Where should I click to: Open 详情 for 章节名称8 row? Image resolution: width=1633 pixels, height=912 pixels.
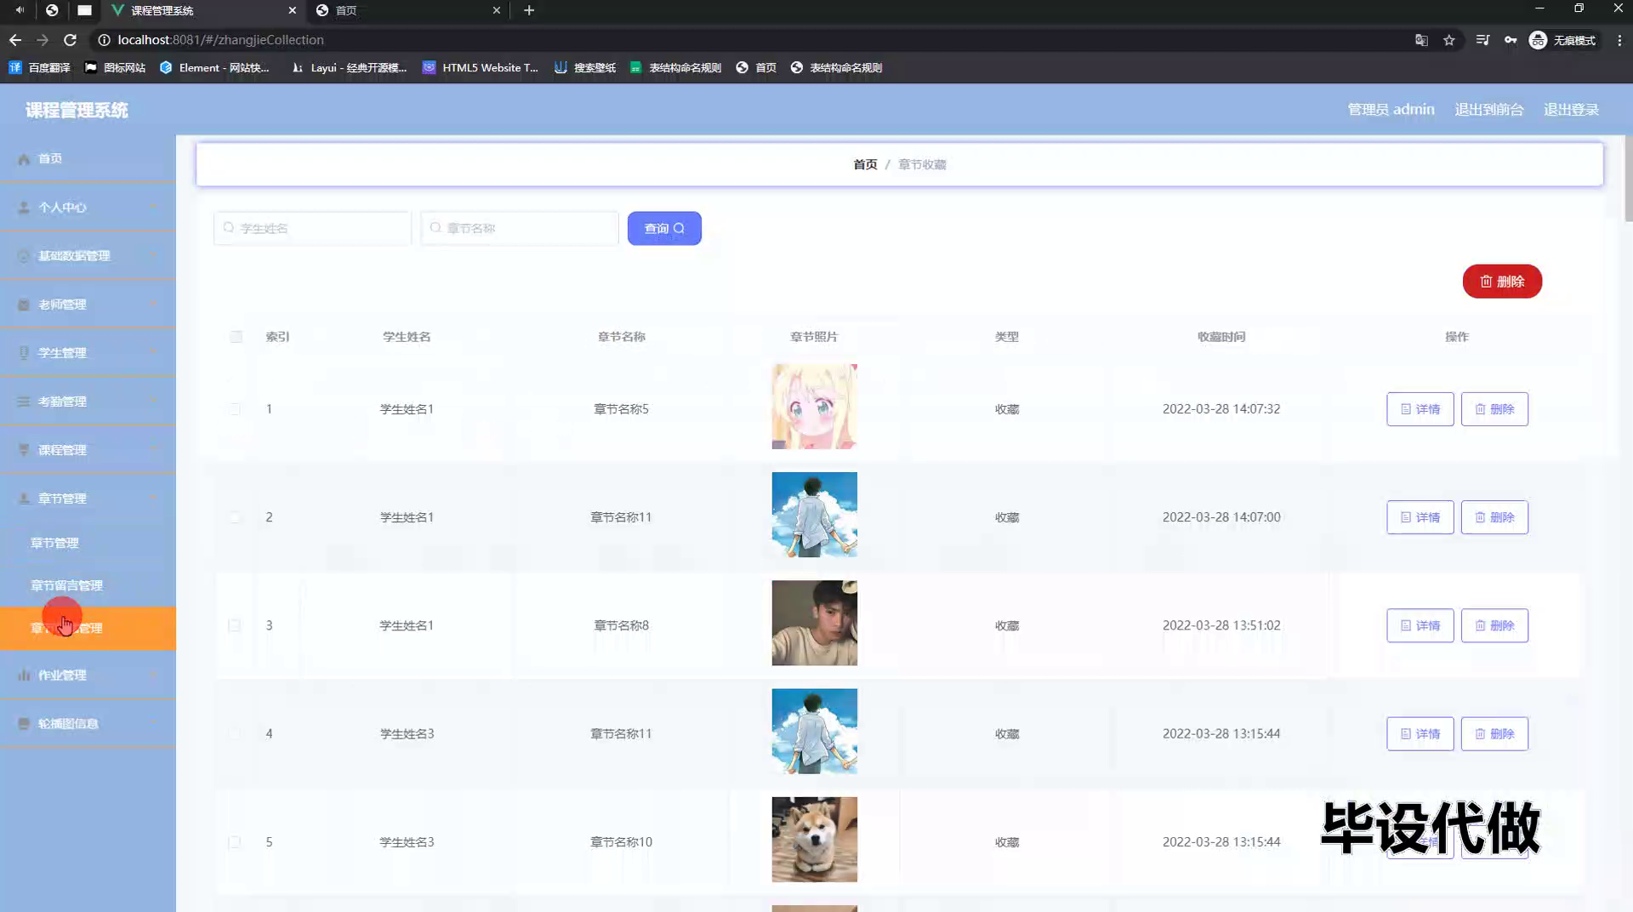tap(1420, 625)
